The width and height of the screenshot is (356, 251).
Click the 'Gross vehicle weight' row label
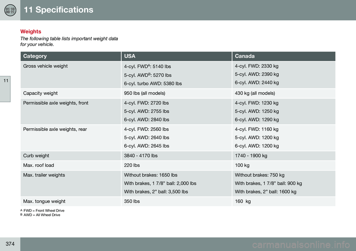(x=45, y=66)
